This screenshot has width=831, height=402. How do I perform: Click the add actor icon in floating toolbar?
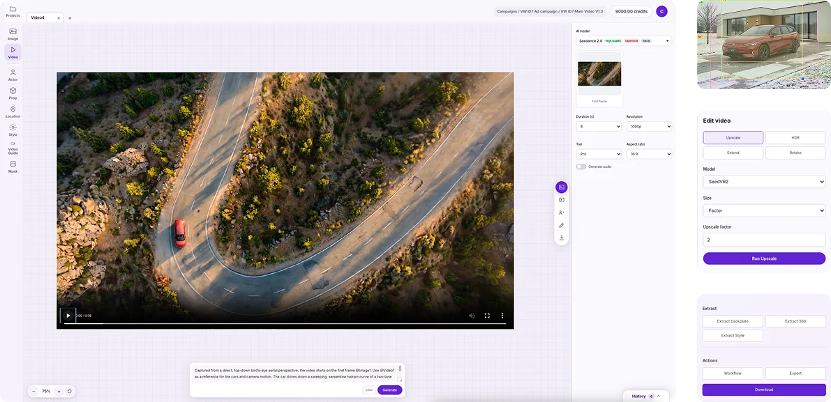click(561, 212)
